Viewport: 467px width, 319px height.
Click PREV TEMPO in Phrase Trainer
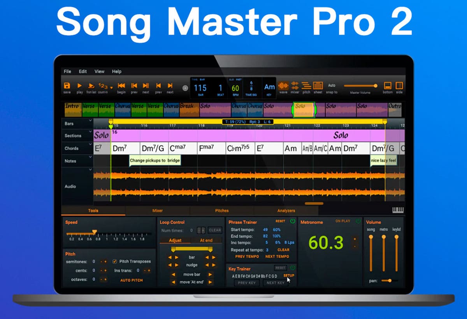[247, 256]
